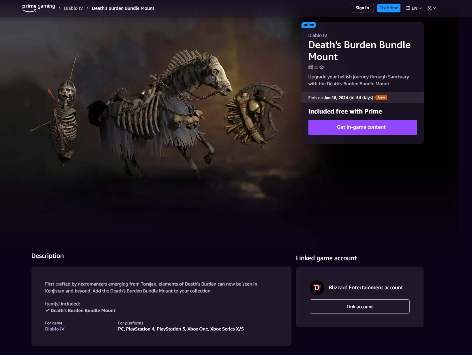This screenshot has width=472, height=355.
Task: Click the globe language icon
Action: click(408, 8)
